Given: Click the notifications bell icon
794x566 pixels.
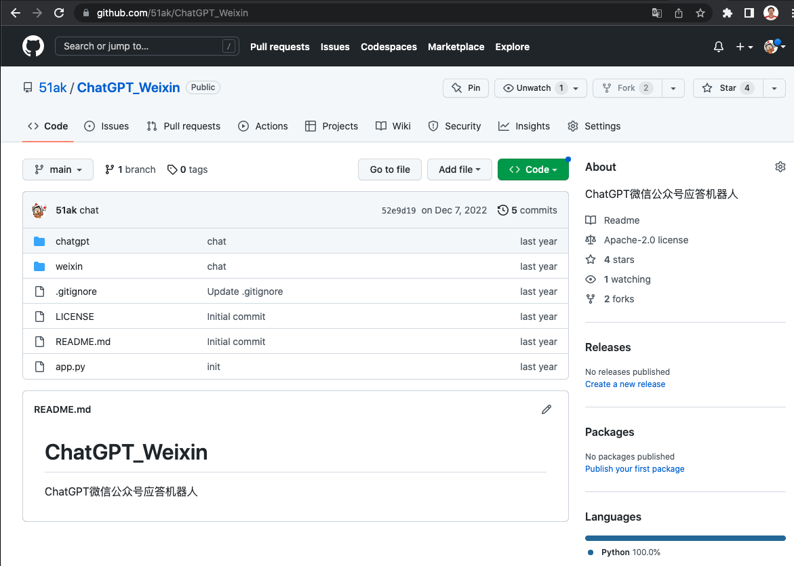Looking at the screenshot, I should (718, 46).
